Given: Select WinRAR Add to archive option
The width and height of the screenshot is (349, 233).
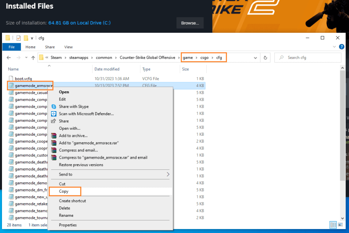Looking at the screenshot, I should point(73,136).
